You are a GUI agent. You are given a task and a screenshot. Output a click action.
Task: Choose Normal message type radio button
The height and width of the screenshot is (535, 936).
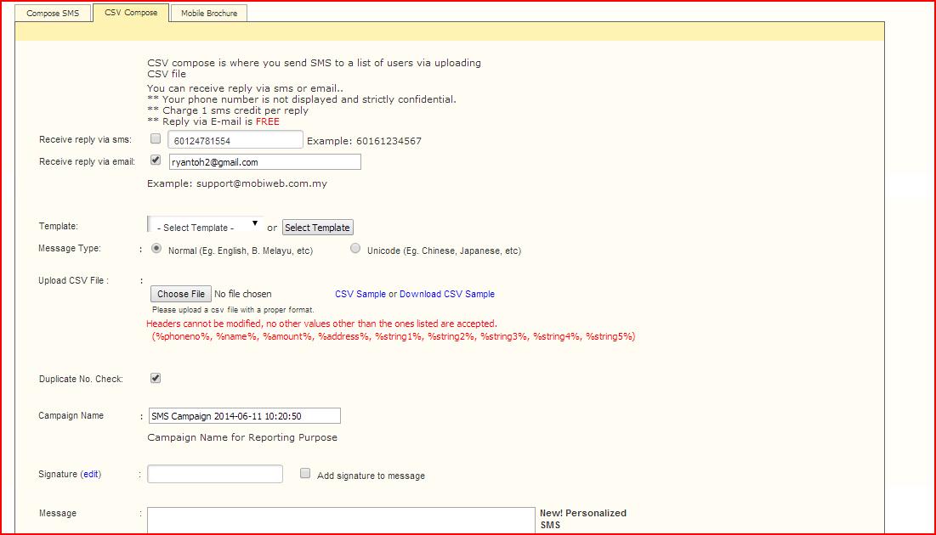tap(156, 249)
